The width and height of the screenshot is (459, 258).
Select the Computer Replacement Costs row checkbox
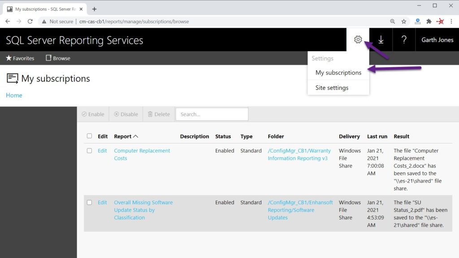(x=89, y=151)
